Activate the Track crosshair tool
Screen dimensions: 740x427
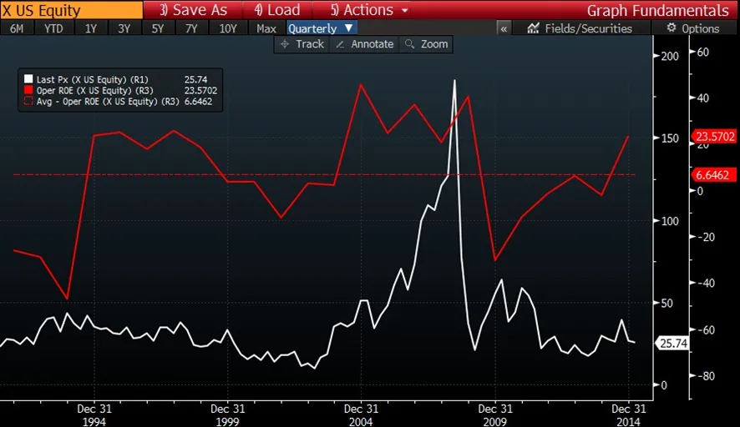pyautogui.click(x=302, y=44)
